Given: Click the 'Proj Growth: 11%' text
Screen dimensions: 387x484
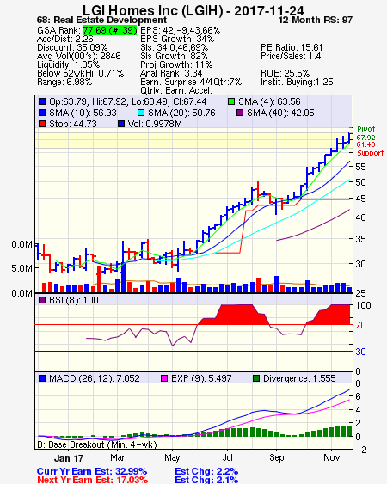Looking at the screenshot, I should pos(176,64).
